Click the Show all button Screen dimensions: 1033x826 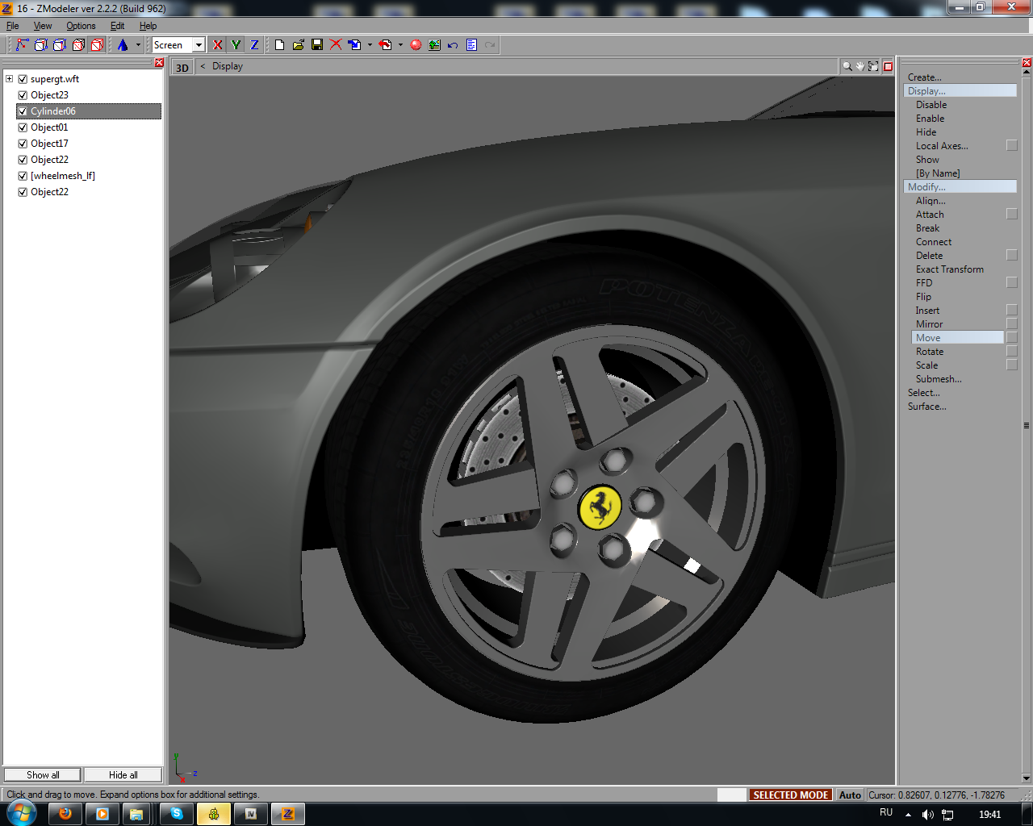43,775
